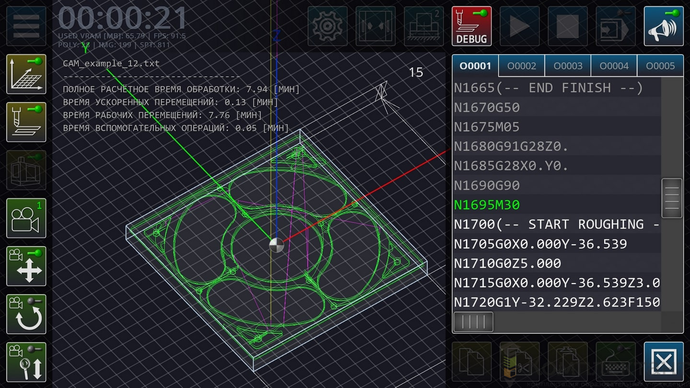The width and height of the screenshot is (690, 388).
Task: Open the gear settings button
Action: click(x=328, y=26)
